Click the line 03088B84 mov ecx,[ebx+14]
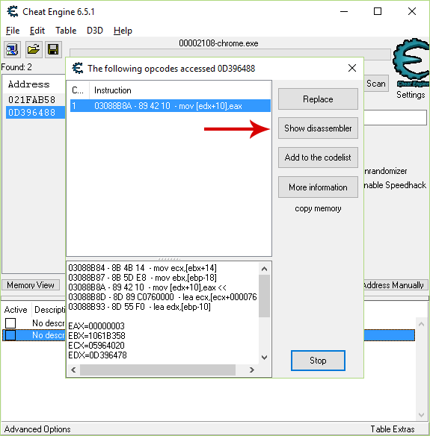The image size is (430, 436). (x=142, y=268)
